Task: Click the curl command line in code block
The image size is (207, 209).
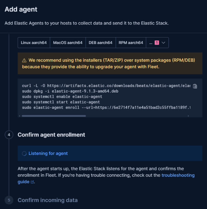Action: click(x=105, y=86)
